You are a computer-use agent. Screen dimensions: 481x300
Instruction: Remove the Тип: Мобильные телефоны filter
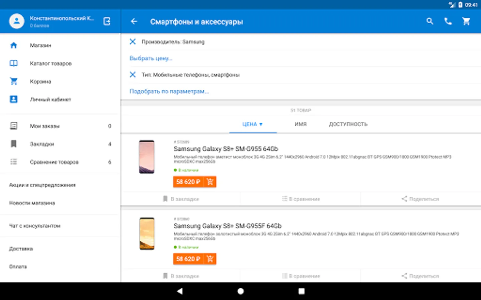point(133,75)
